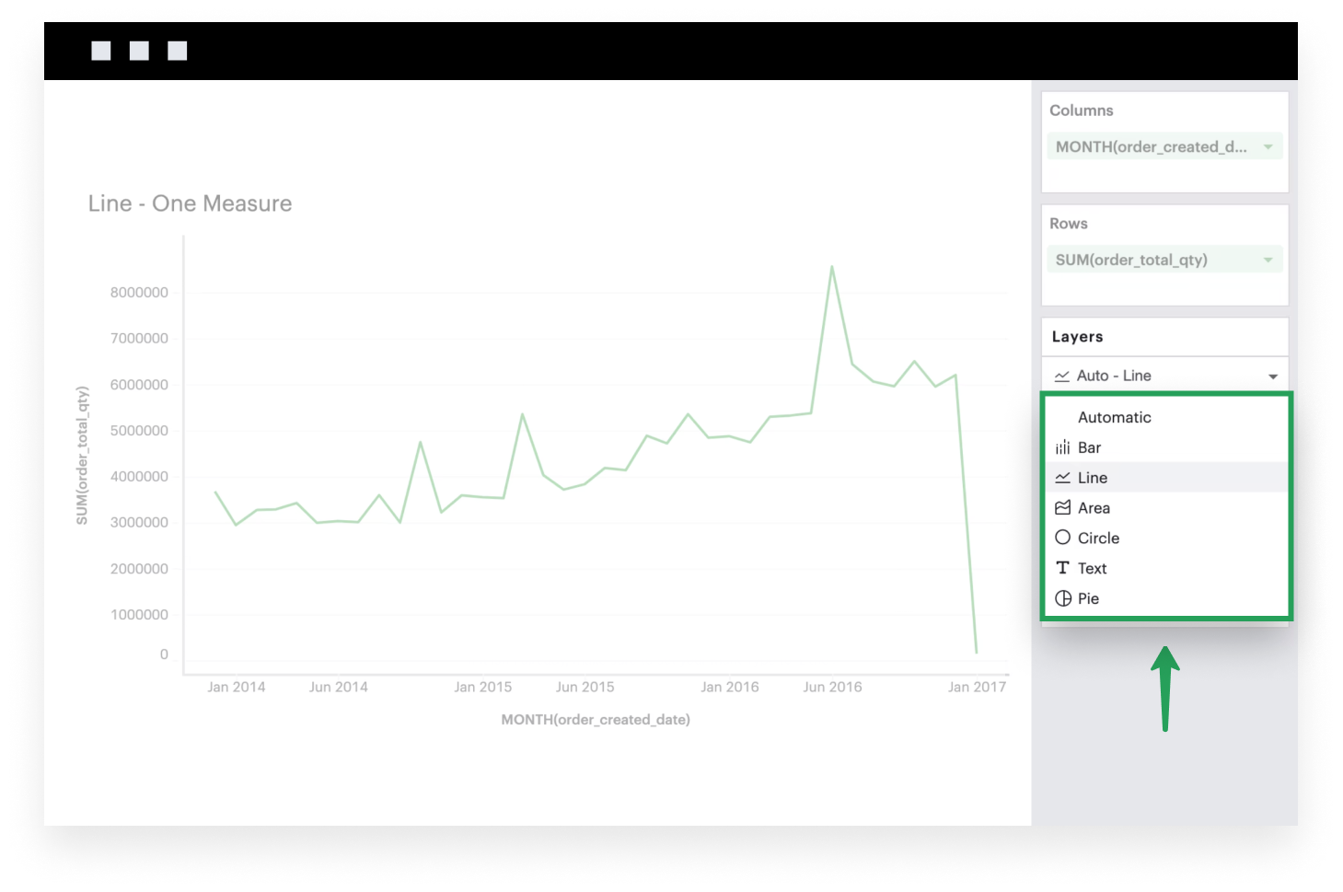1343x892 pixels.
Task: Choose the Area option label
Action: tap(1094, 508)
